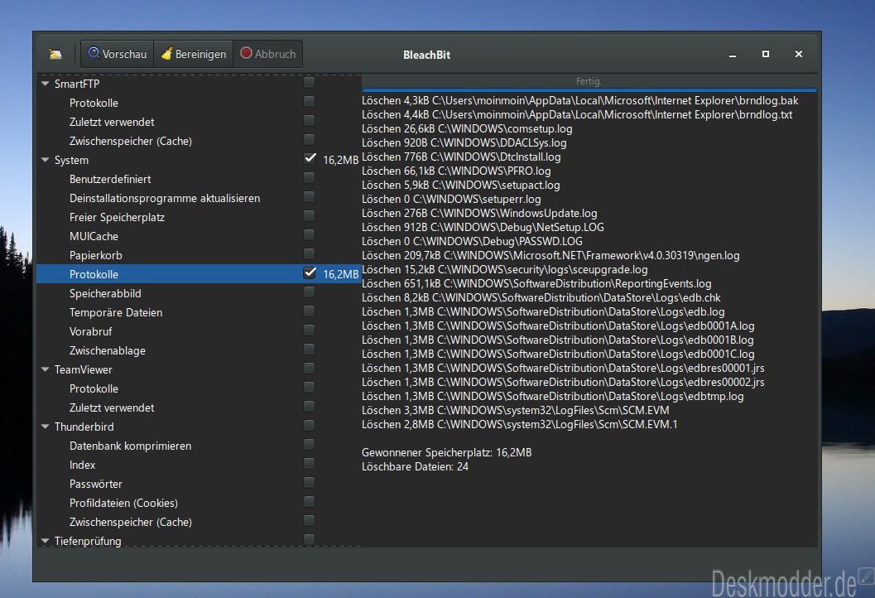Select the Freier Speicherplatz item
The height and width of the screenshot is (598, 875).
pos(117,217)
